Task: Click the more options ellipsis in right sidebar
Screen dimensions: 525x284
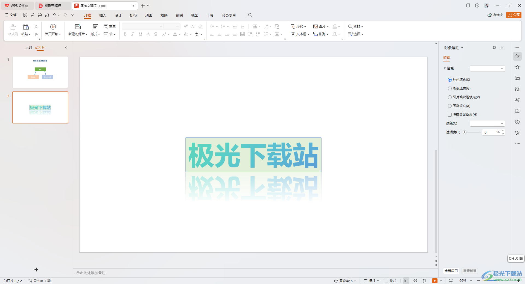Action: (x=517, y=144)
